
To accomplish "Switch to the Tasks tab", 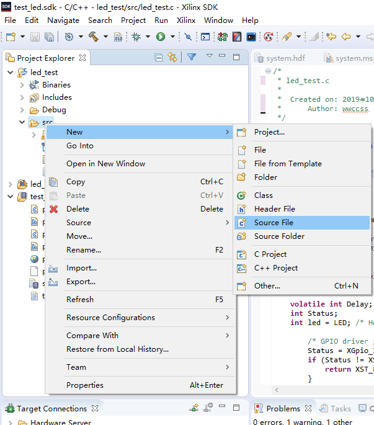I will (336, 408).
